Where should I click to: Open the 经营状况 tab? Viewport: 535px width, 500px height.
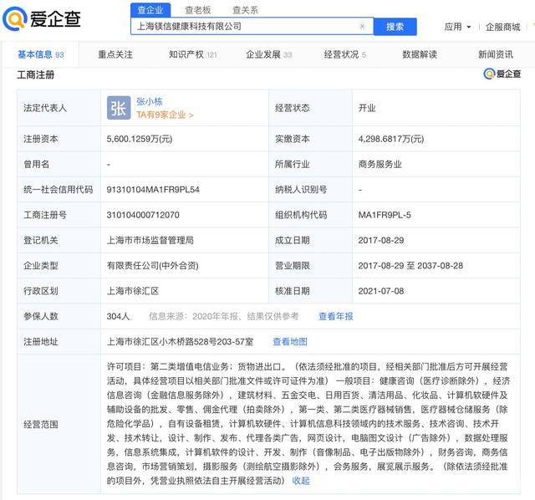pyautogui.click(x=345, y=54)
